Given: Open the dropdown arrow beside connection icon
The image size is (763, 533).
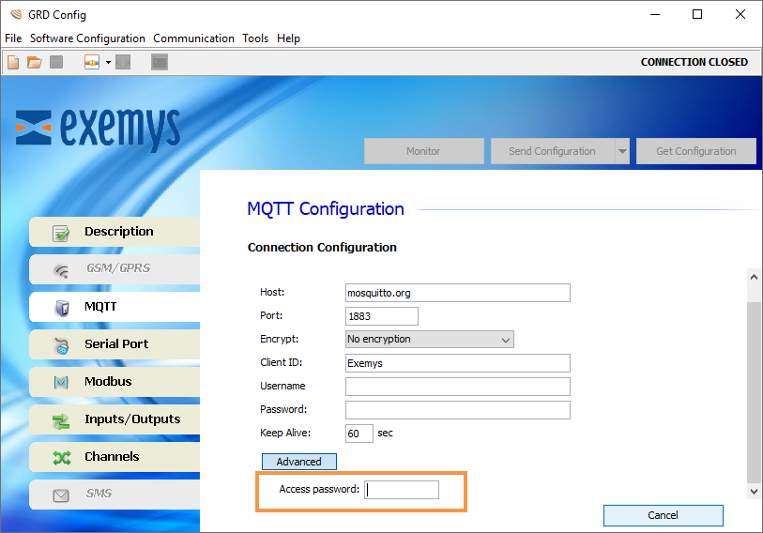Looking at the screenshot, I should click(108, 62).
